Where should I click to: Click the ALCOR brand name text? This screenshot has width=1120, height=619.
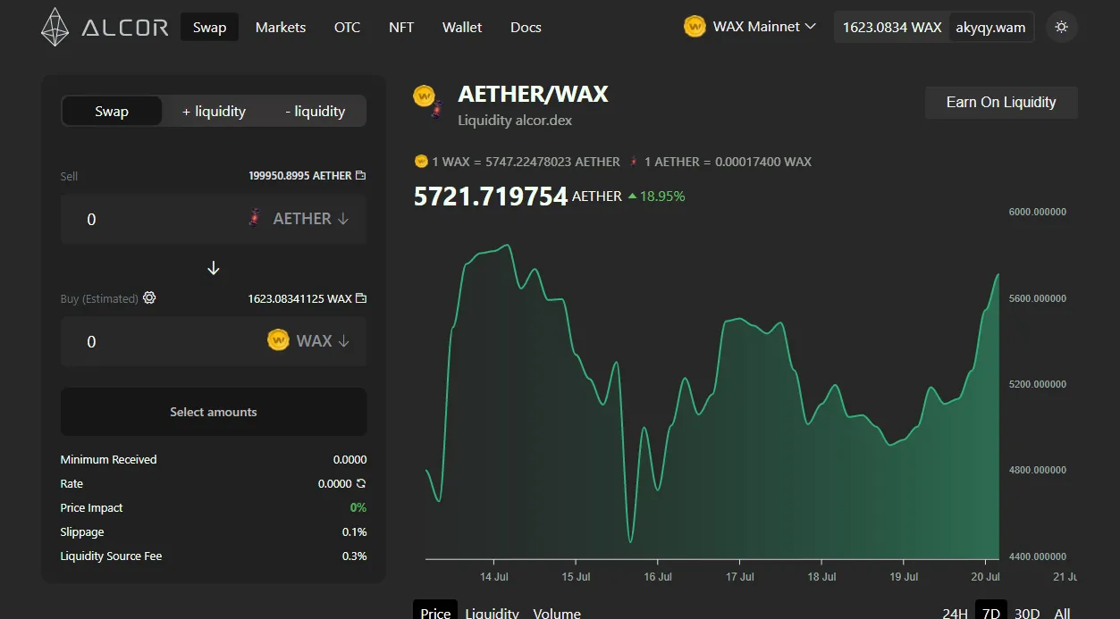(x=125, y=28)
